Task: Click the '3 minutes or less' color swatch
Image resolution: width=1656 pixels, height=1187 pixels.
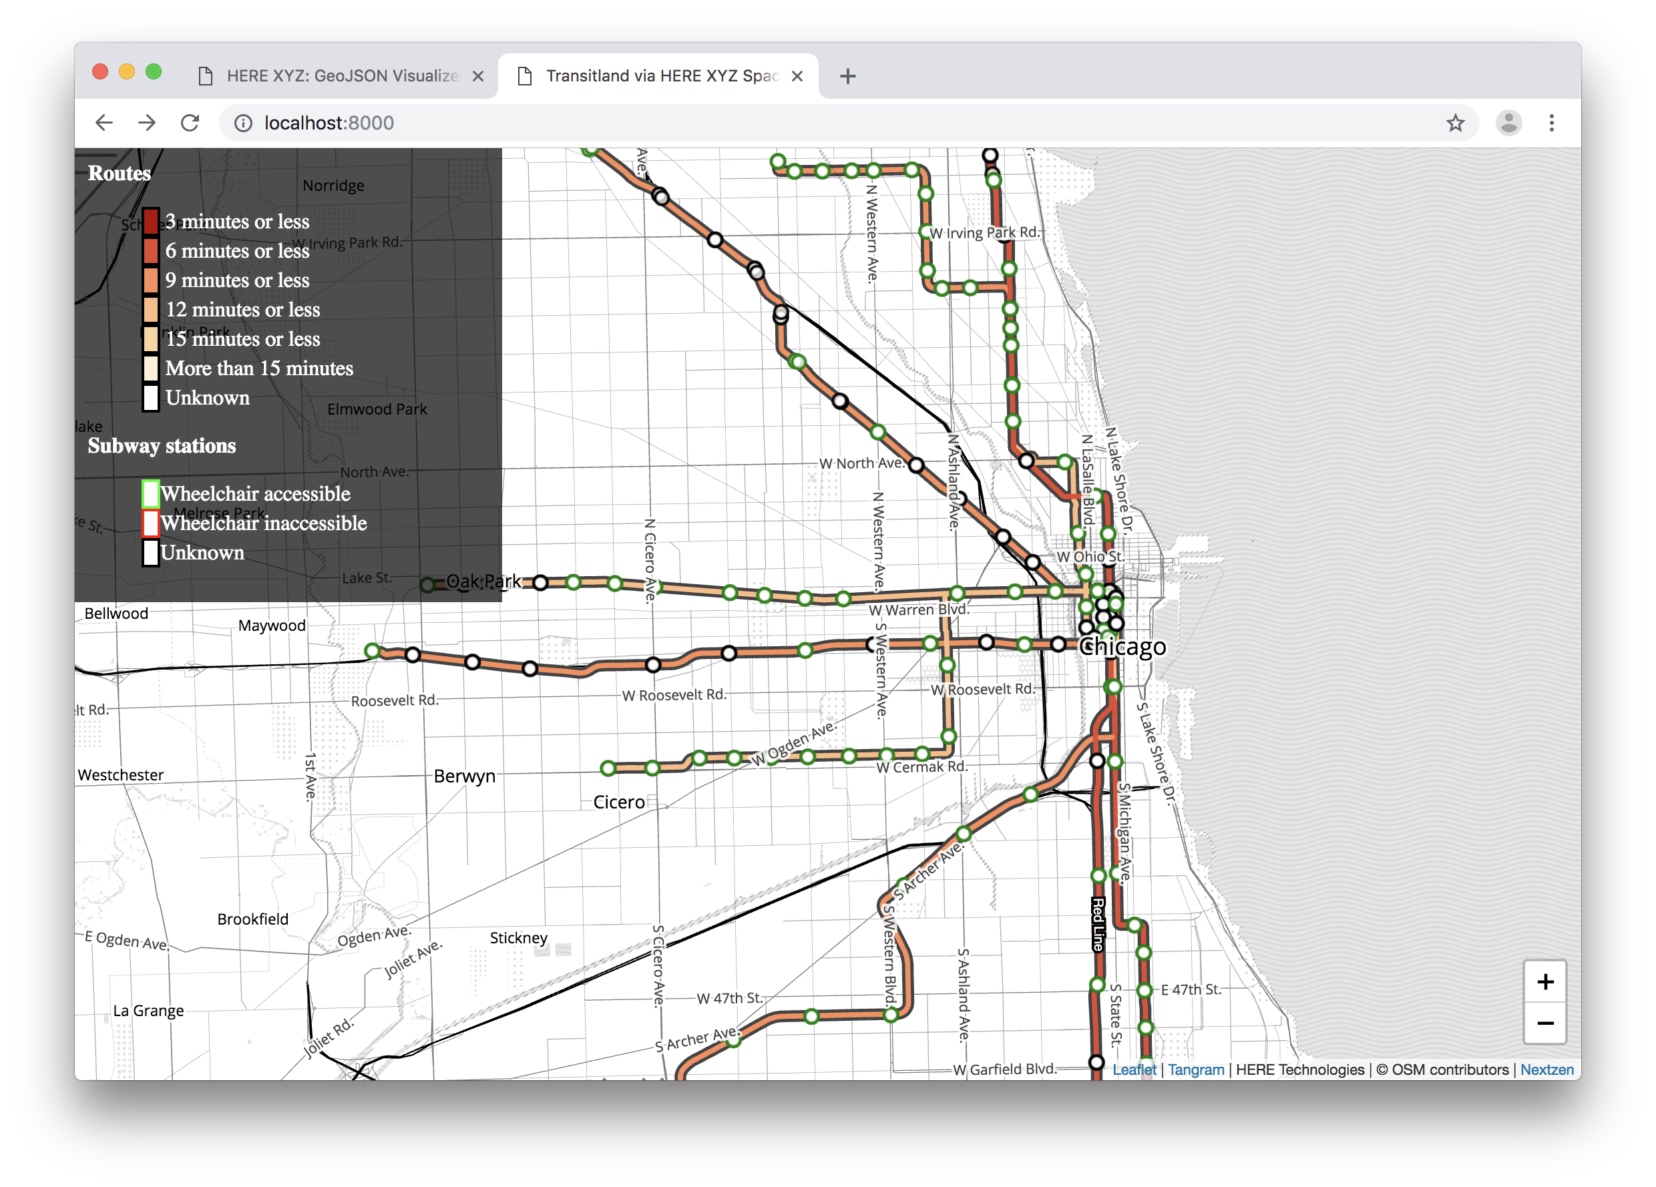Action: click(150, 221)
